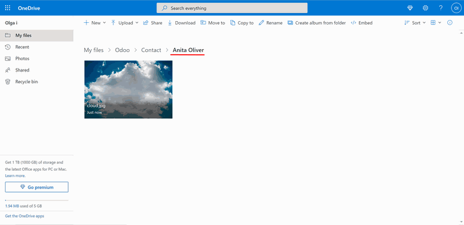The width and height of the screenshot is (464, 225).
Task: Click the search magnifier icon
Action: click(164, 8)
